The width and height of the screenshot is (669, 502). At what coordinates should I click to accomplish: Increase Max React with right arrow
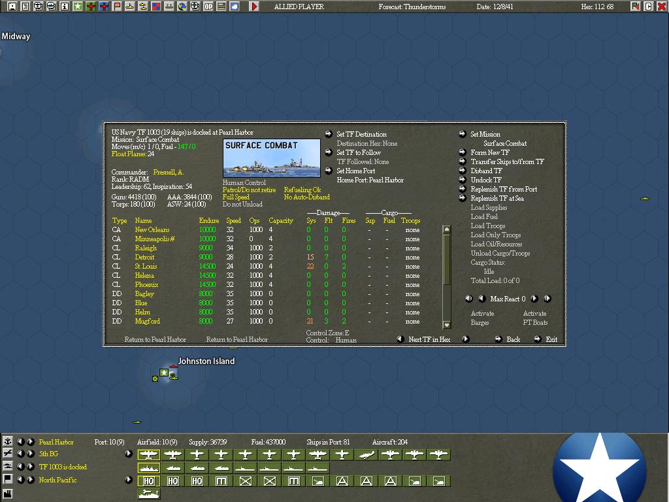pos(534,299)
